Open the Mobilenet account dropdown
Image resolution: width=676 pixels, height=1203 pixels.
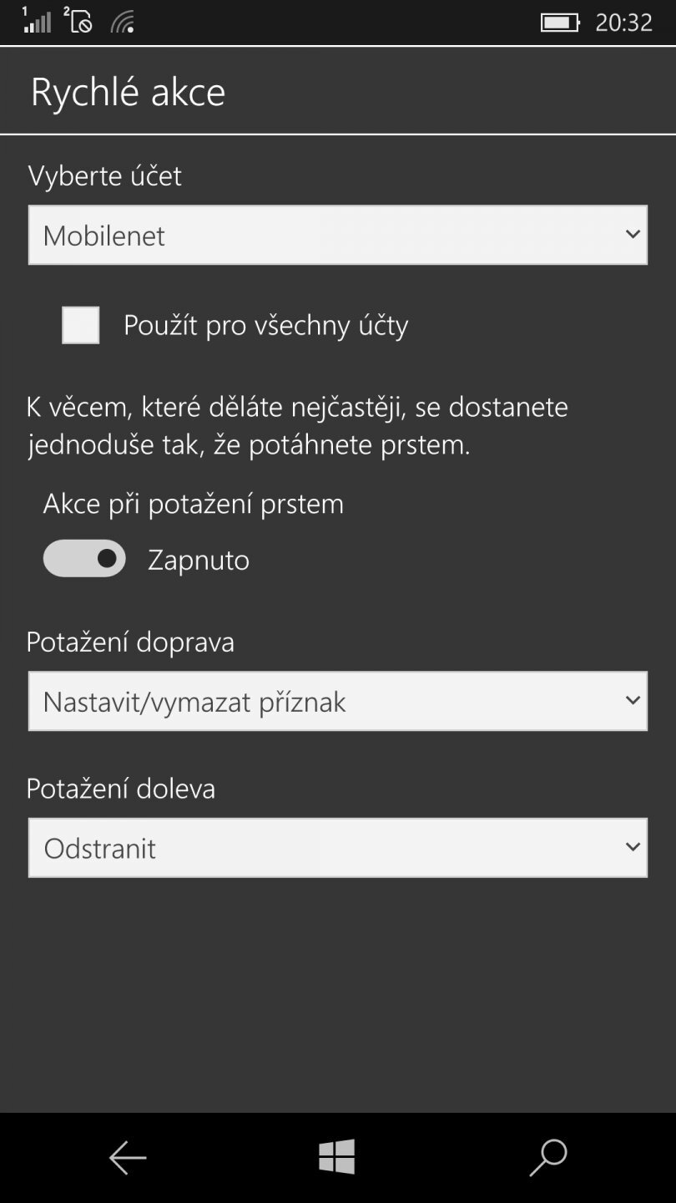click(x=338, y=235)
